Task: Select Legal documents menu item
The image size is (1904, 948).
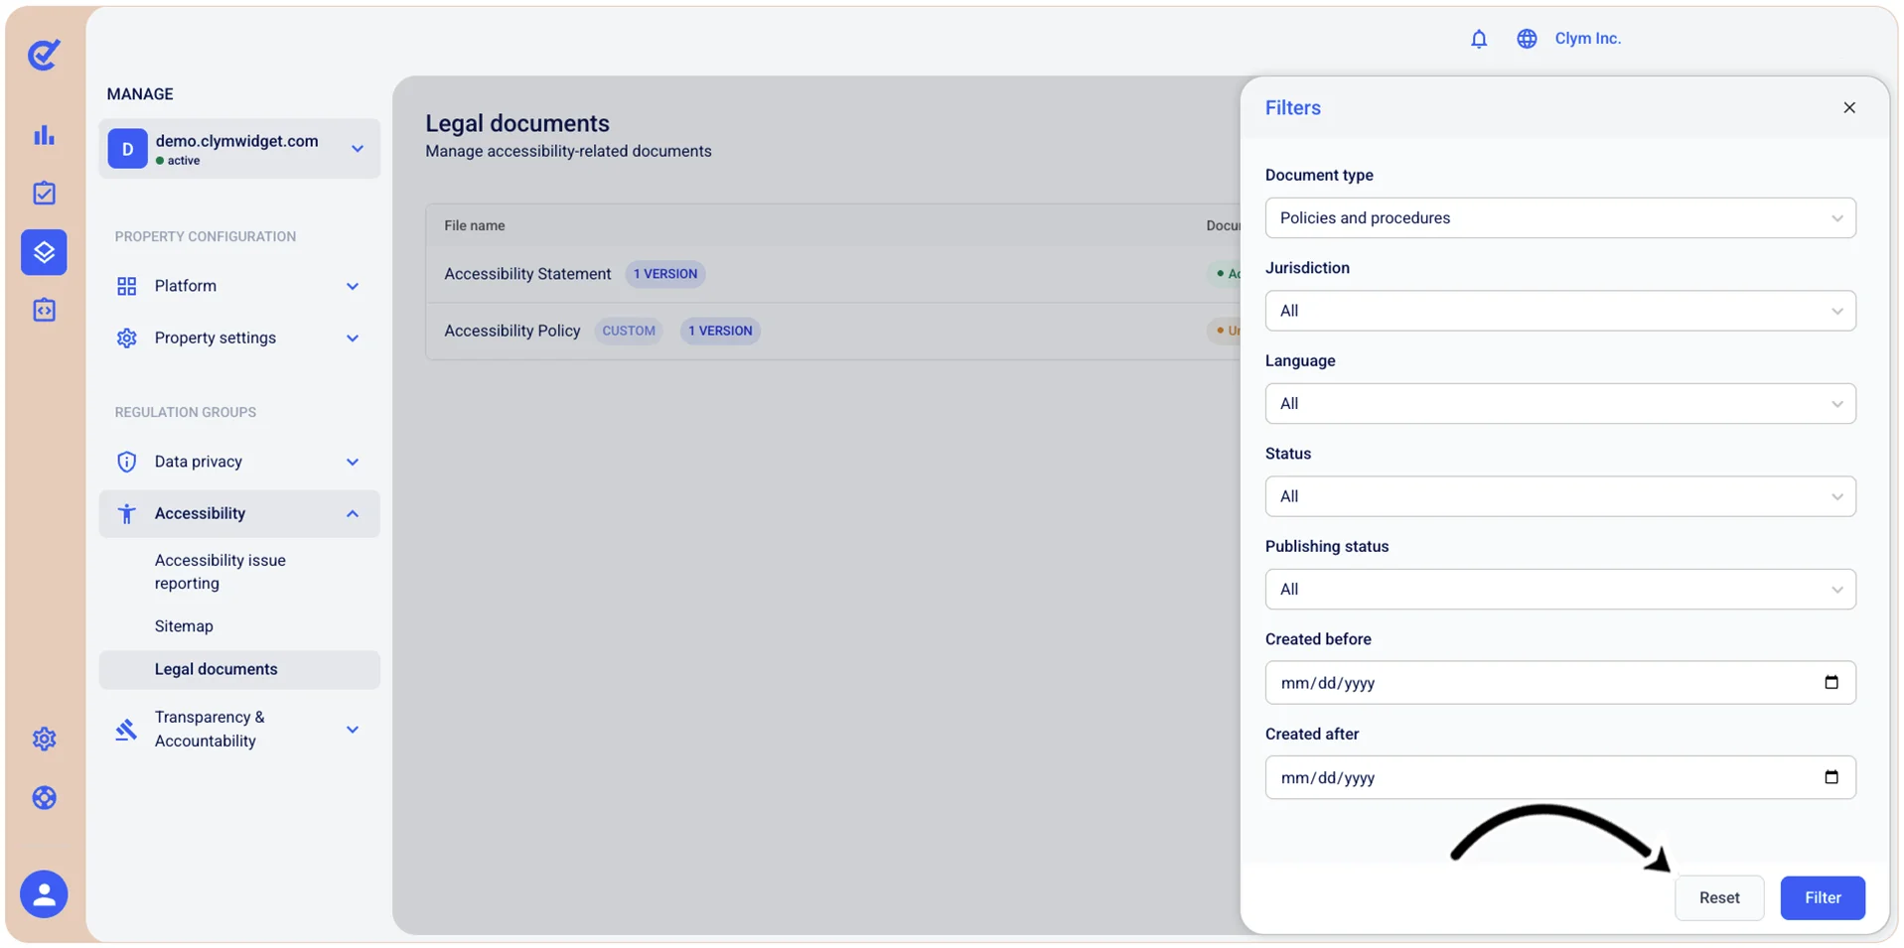Action: (239, 670)
